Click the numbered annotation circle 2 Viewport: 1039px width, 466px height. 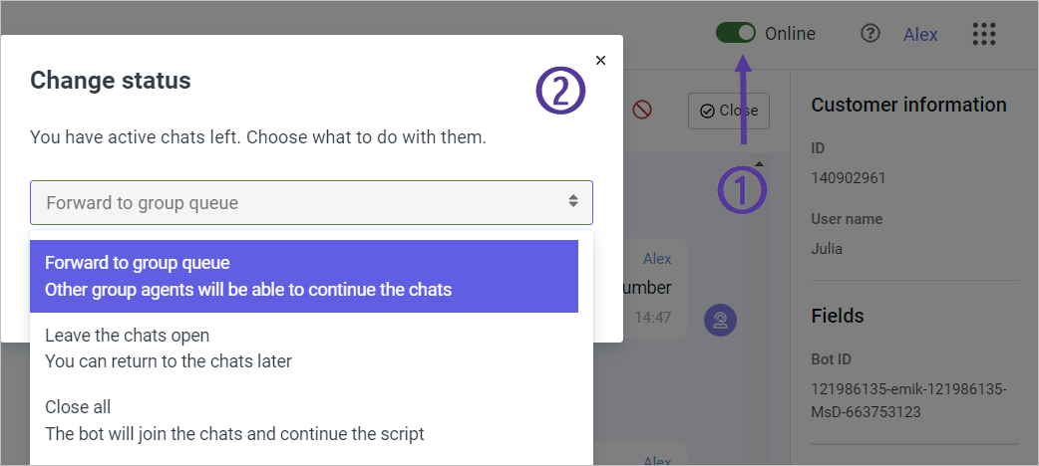coord(560,92)
